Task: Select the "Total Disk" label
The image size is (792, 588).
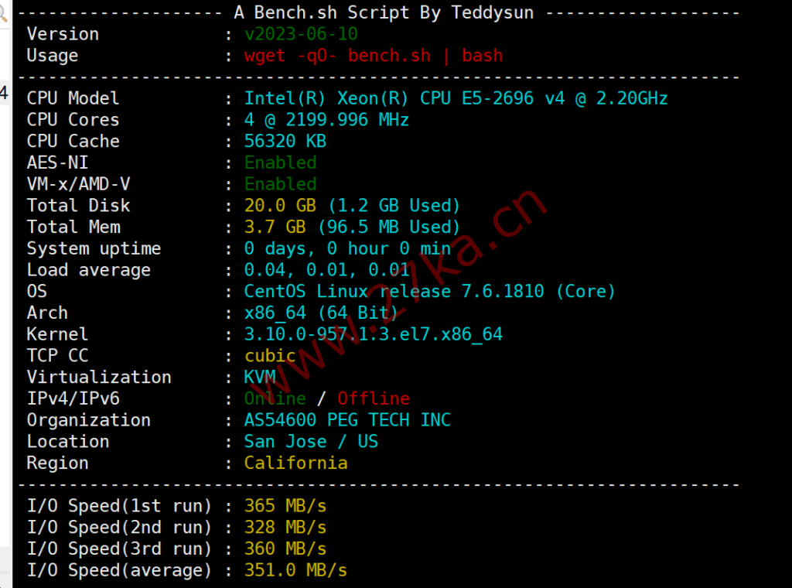Action: tap(78, 206)
